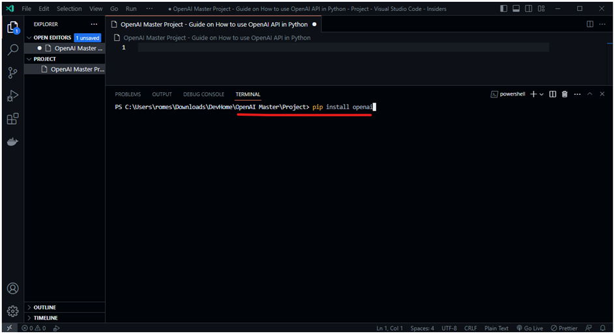Change line ending via CRLF

[x=470, y=328]
